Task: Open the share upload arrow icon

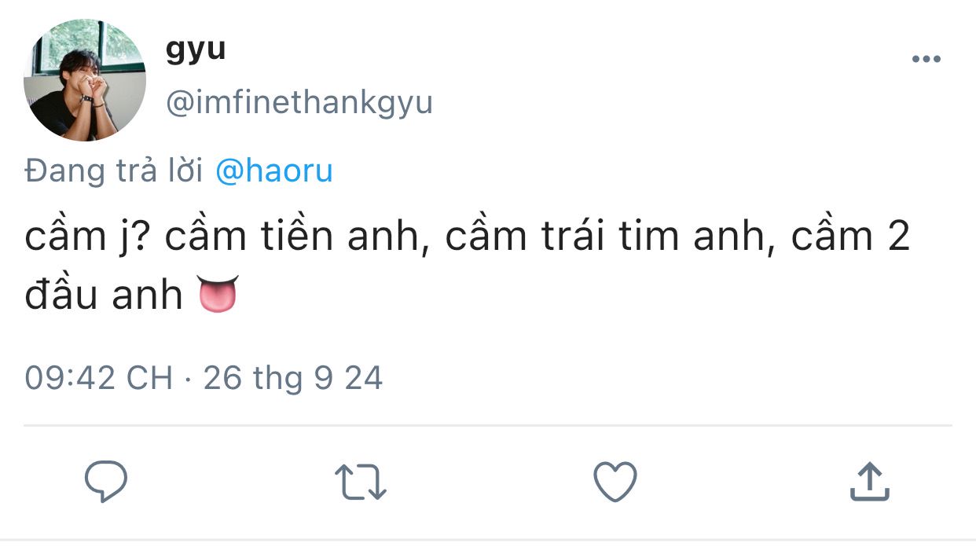Action: pos(869,482)
